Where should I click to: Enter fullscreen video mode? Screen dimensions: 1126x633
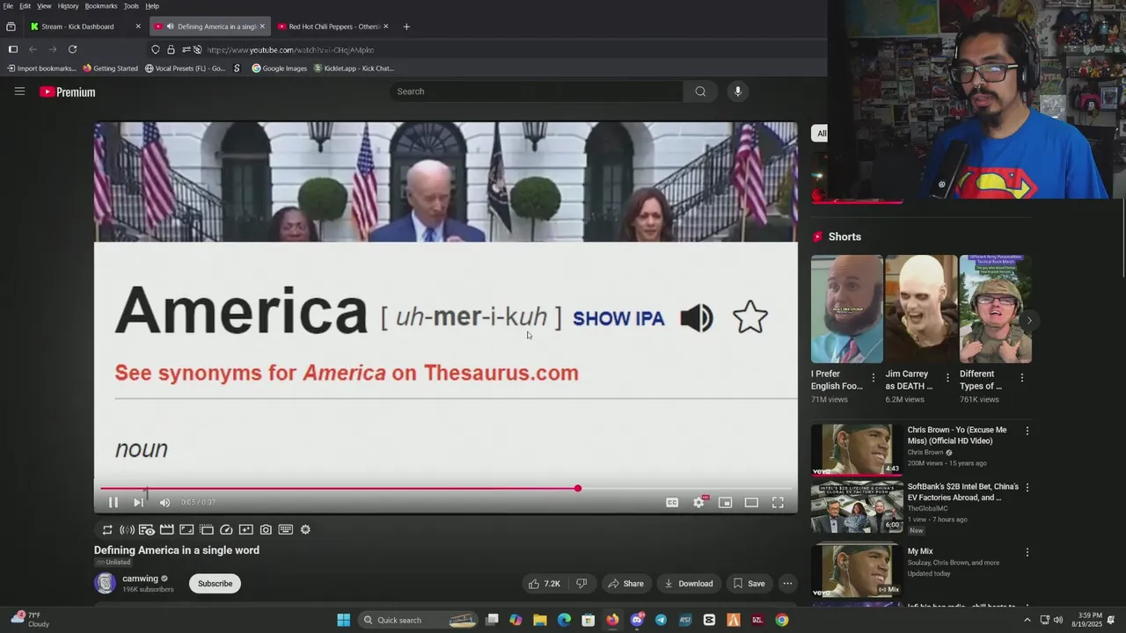[778, 502]
